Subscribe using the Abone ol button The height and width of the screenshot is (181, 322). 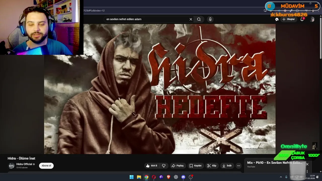[x=46, y=166]
